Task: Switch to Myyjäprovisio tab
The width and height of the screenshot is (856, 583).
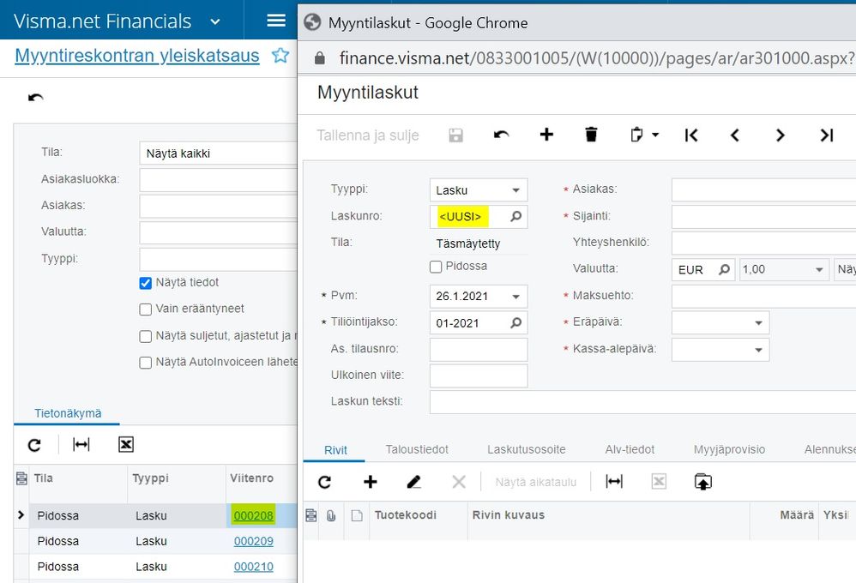Action: tap(729, 449)
